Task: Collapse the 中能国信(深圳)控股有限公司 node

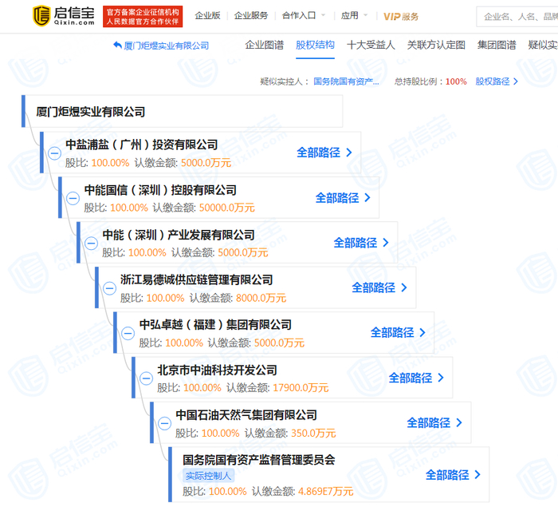Action: click(73, 198)
